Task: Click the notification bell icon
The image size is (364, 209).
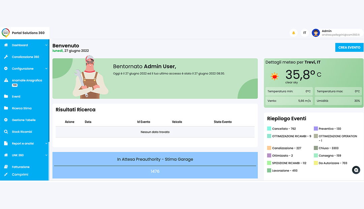Action: (x=294, y=33)
